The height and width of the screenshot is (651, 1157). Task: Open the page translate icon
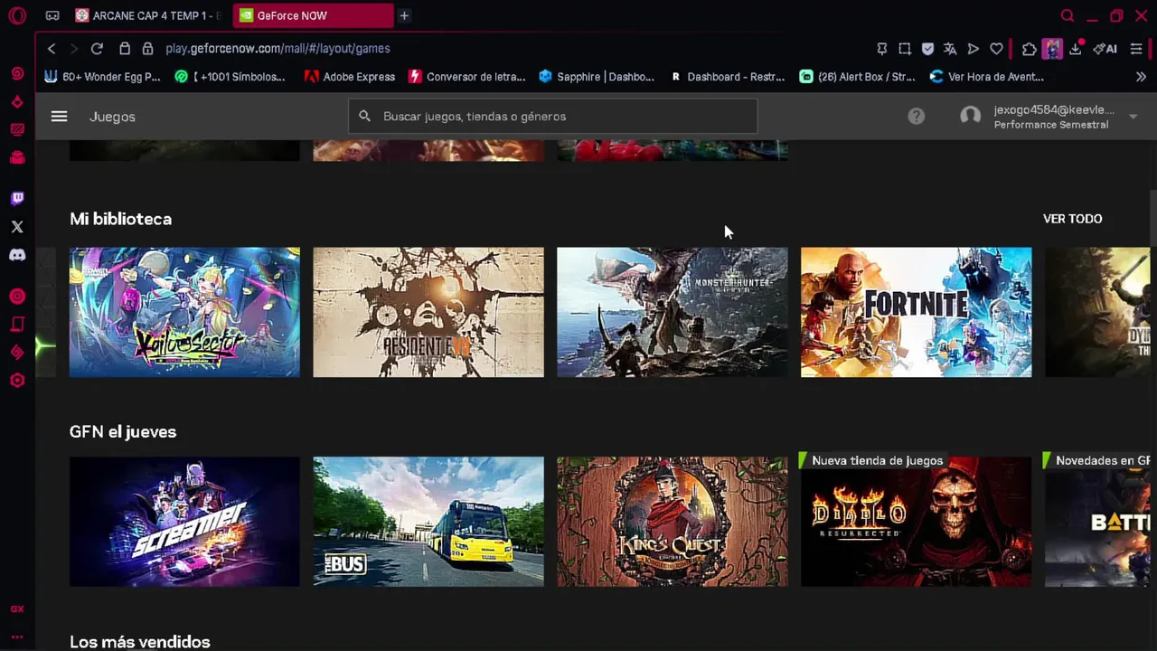(x=950, y=49)
